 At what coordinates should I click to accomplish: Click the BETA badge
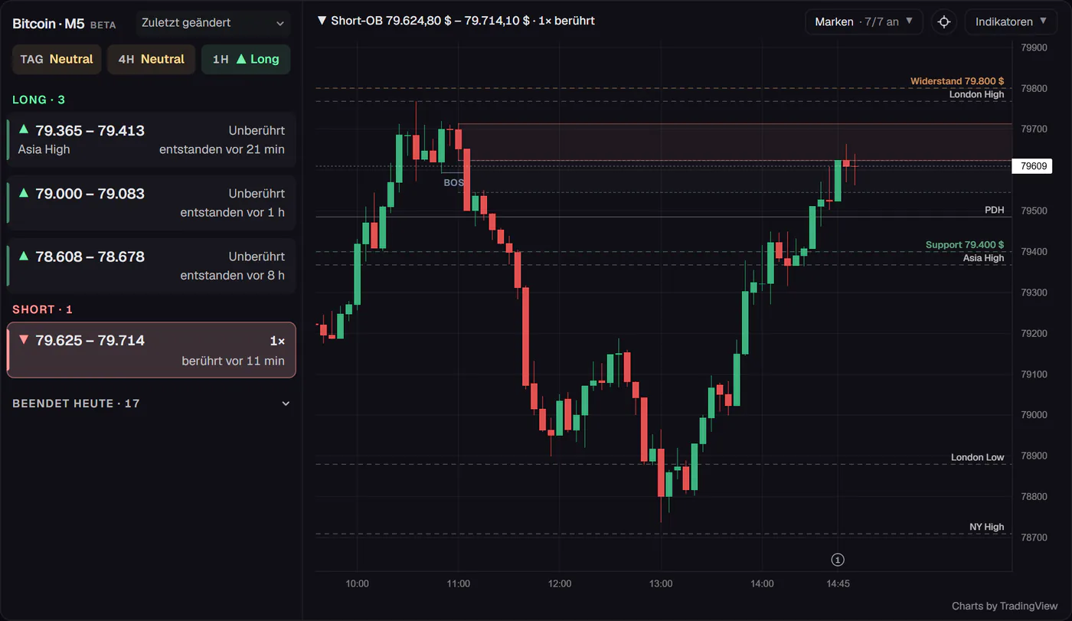[x=103, y=25]
